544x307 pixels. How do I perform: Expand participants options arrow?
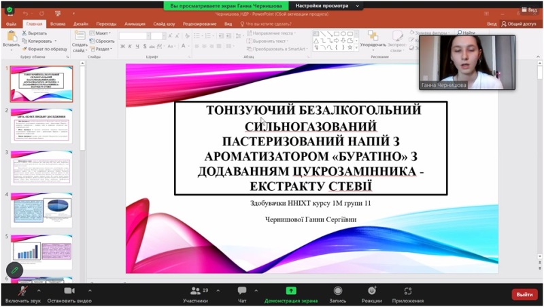pyautogui.click(x=218, y=291)
